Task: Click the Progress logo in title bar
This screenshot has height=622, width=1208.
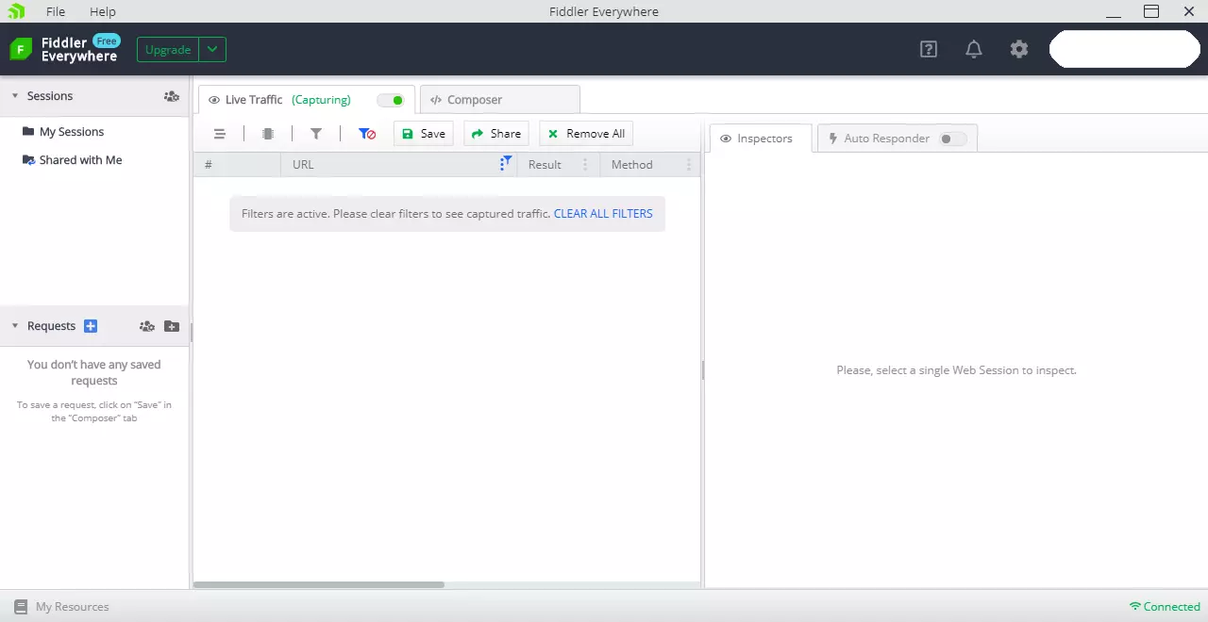Action: pyautogui.click(x=16, y=11)
